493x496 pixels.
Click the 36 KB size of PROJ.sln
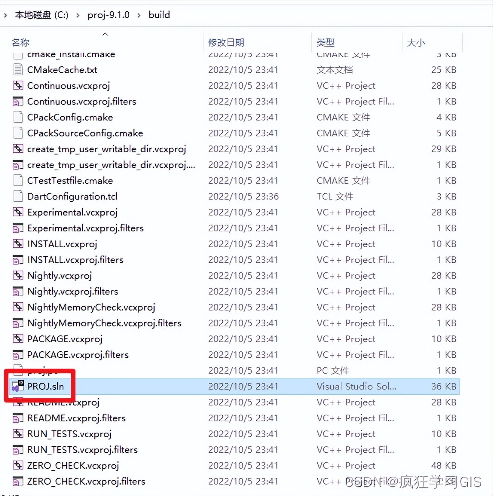444,386
